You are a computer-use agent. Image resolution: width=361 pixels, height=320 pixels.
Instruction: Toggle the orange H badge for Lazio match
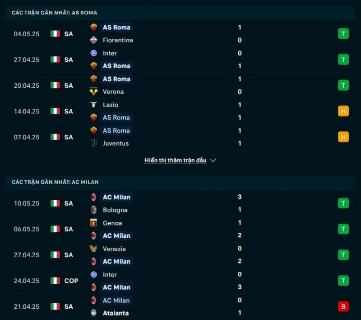pyautogui.click(x=343, y=111)
